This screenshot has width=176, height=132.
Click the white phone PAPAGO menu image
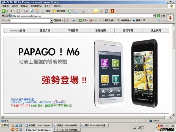[x=109, y=74]
